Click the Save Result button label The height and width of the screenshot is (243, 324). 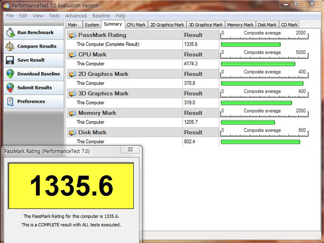(31, 60)
